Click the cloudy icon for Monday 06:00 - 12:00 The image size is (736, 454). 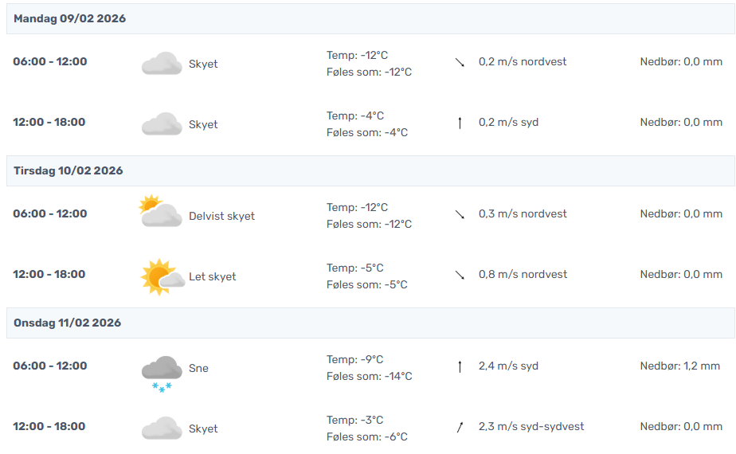[162, 63]
